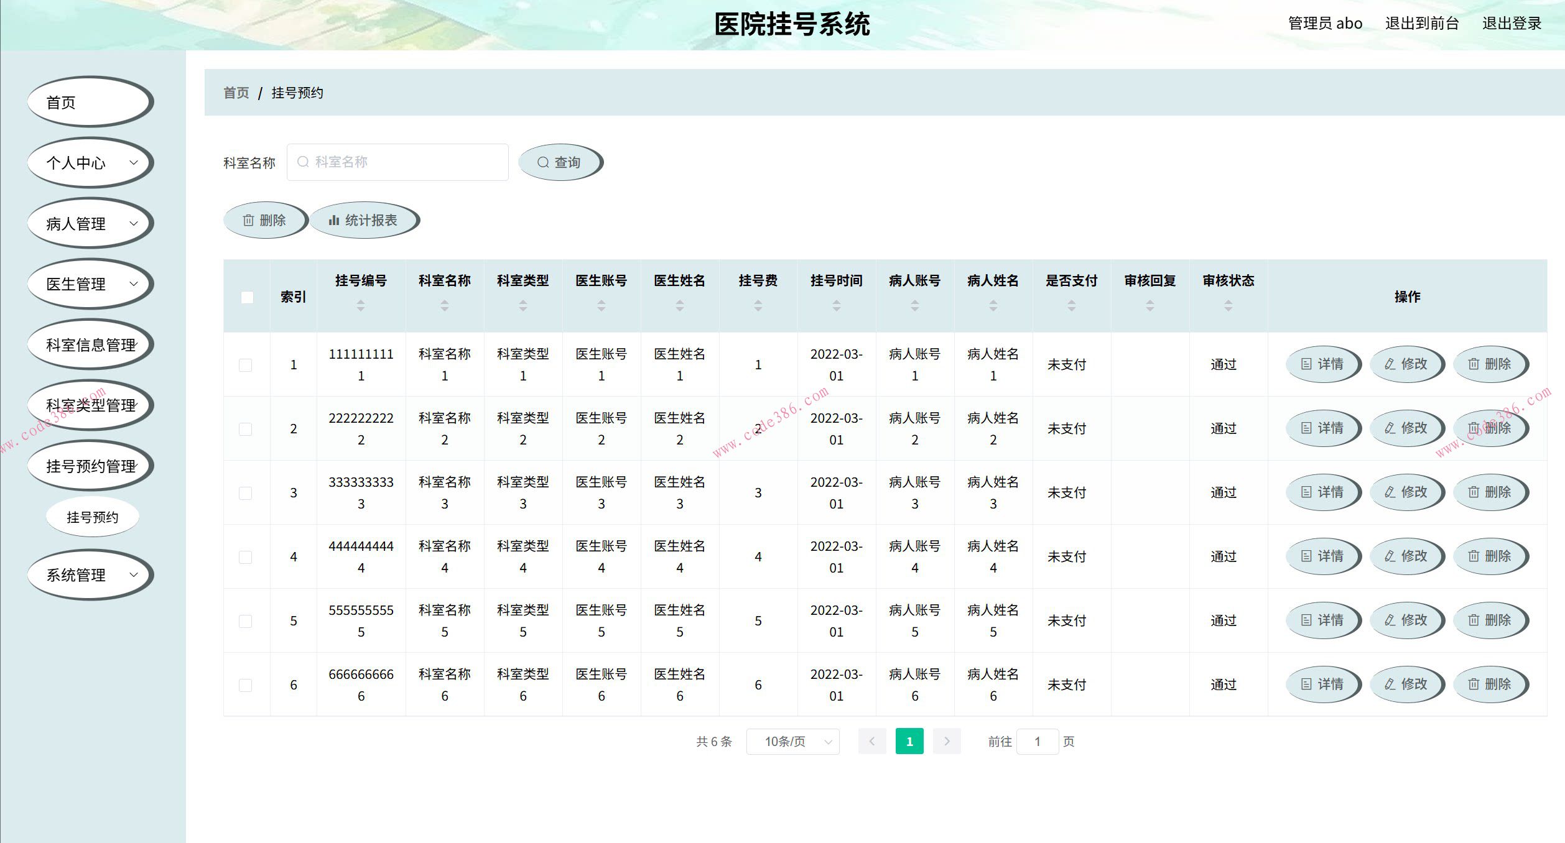Click the magnifier icon on the 查询 button
This screenshot has height=843, width=1565.
(x=543, y=162)
